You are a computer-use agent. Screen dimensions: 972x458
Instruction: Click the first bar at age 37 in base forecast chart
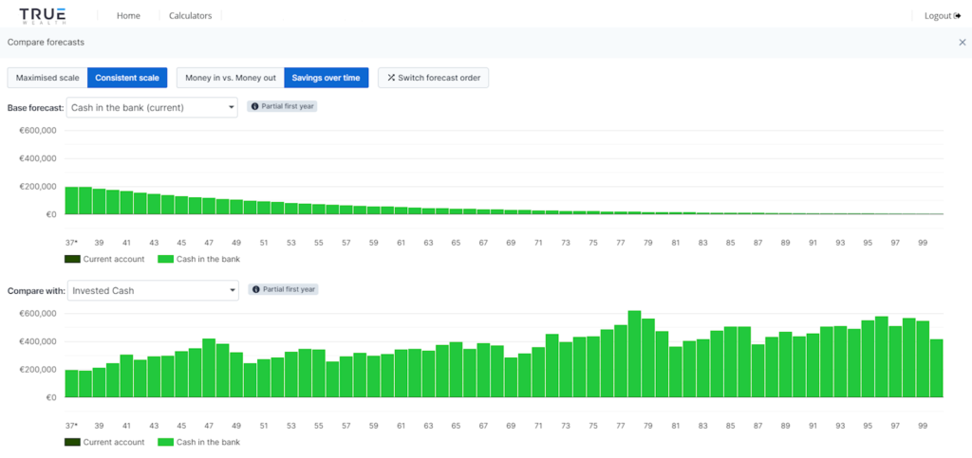(x=71, y=200)
